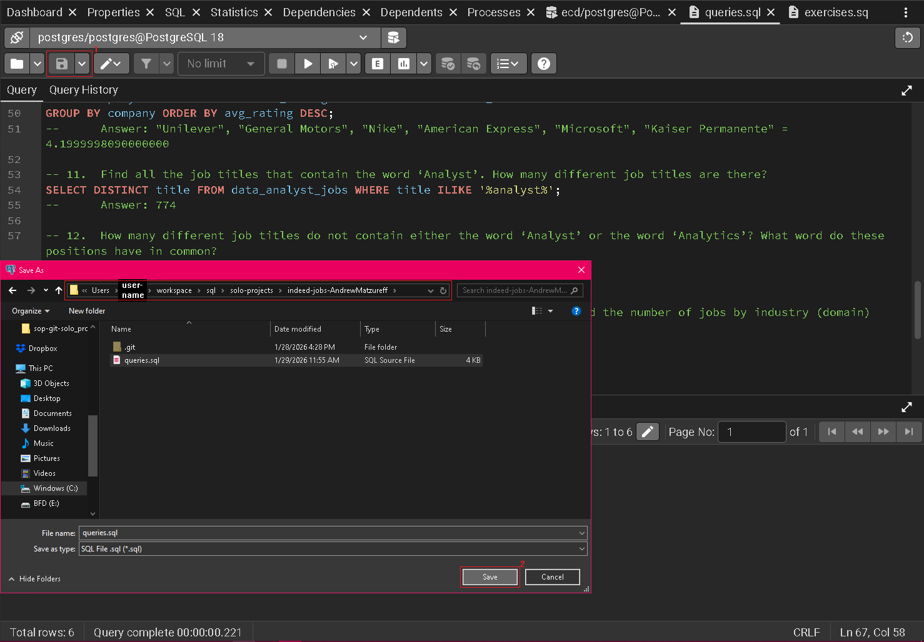Image resolution: width=924 pixels, height=642 pixels.
Task: Refresh the folder in address bar
Action: pyautogui.click(x=443, y=290)
